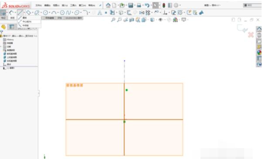This screenshot has height=159, width=262.
Task: Select the Polygon sketch tool
Action: click(x=62, y=13)
